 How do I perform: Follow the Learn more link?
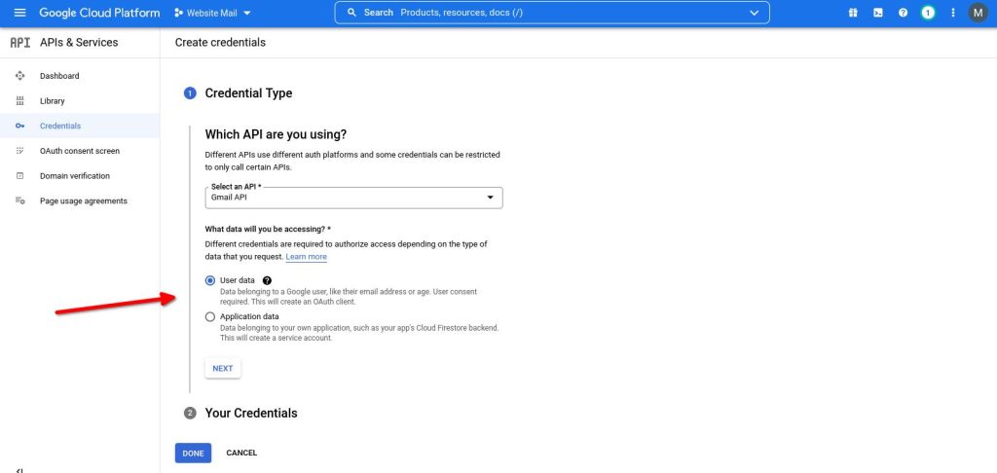pos(306,257)
